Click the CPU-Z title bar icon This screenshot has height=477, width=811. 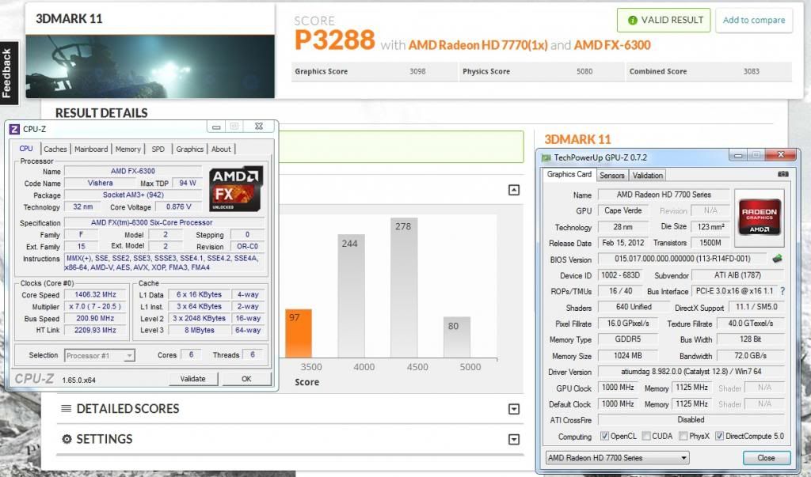(x=13, y=129)
